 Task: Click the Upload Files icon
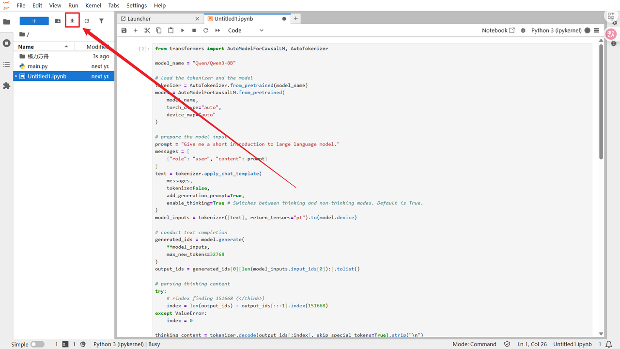[x=72, y=21]
